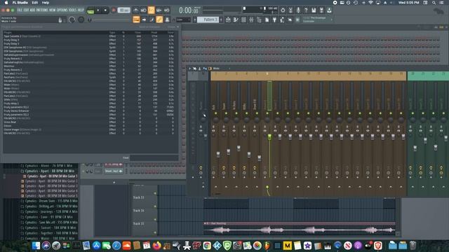The image size is (449, 252).
Task: Click the microphone one-click recording icon
Action: point(298,10)
